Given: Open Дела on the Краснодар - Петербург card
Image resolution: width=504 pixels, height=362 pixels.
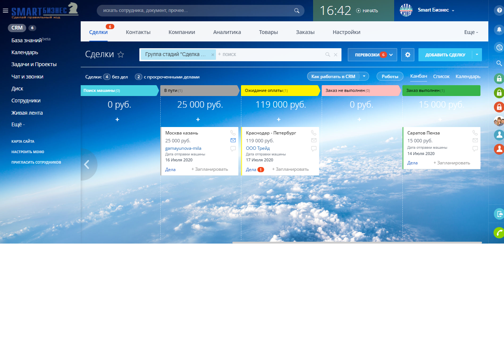Looking at the screenshot, I should pyautogui.click(x=251, y=170).
